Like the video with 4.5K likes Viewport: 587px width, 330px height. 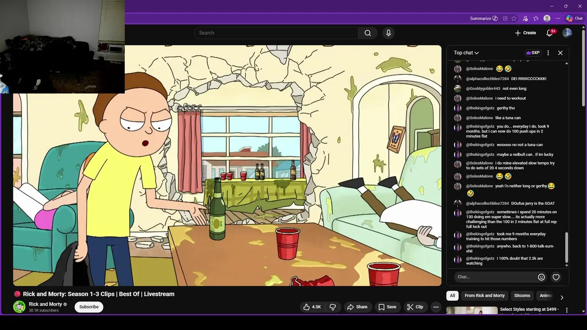point(312,307)
